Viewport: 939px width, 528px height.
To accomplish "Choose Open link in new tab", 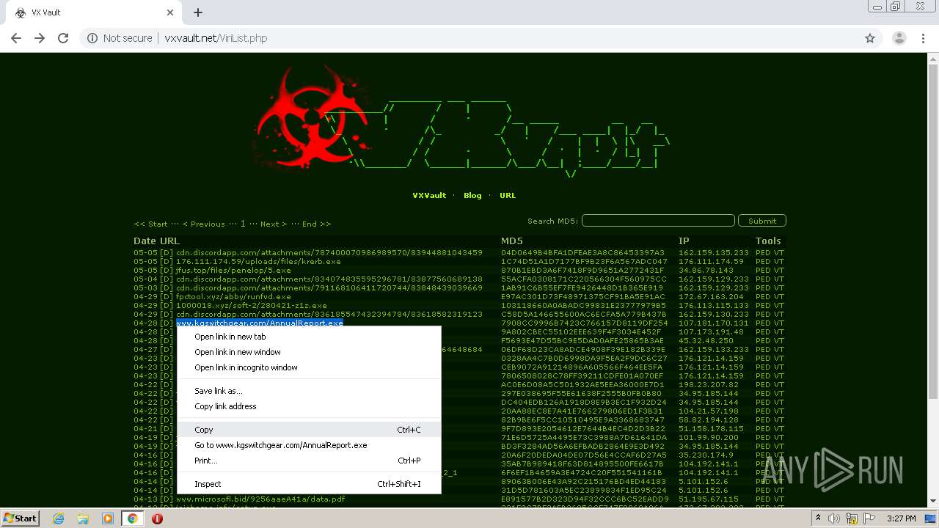I will [309, 337].
